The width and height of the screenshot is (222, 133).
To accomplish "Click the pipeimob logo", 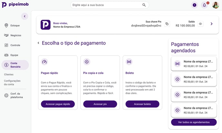I will point(15,5).
